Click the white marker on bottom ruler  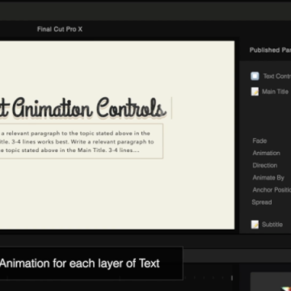click(x=232, y=277)
